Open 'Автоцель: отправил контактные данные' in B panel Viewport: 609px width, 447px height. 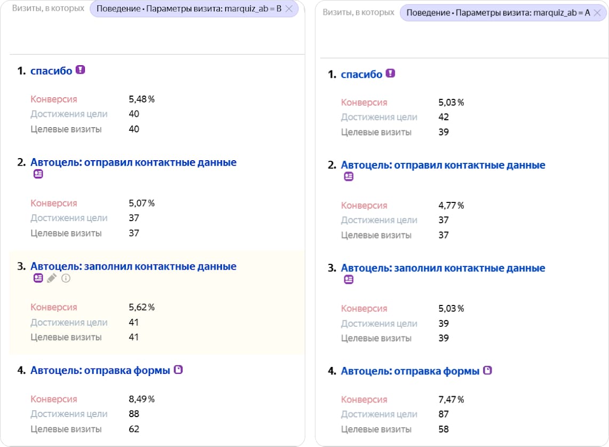[133, 162]
